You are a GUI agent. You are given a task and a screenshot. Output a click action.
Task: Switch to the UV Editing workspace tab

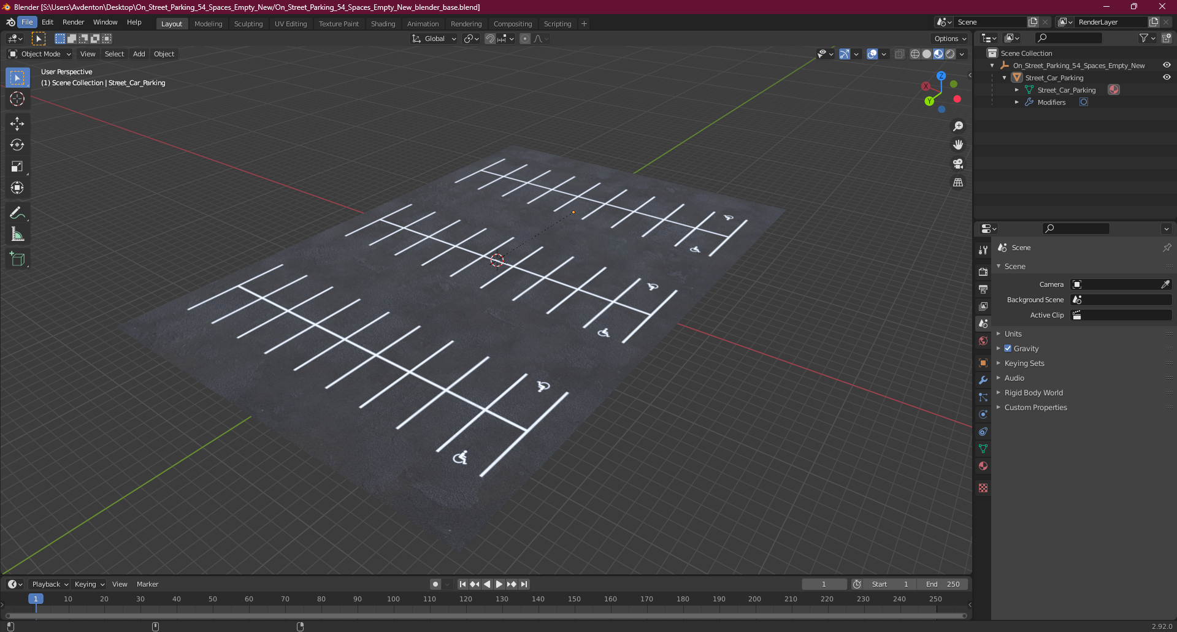[291, 24]
